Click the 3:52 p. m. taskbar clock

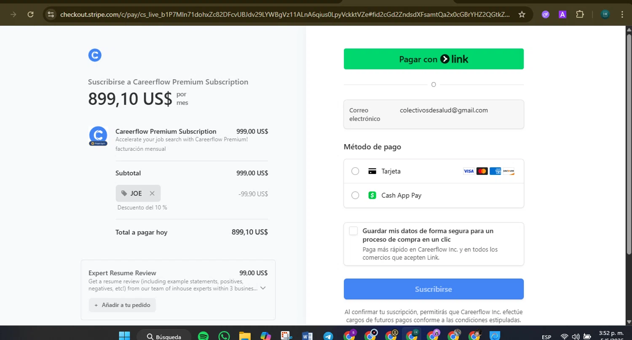click(x=611, y=332)
